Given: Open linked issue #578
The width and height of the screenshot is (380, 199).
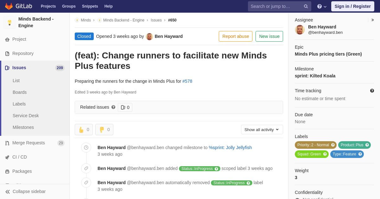Looking at the screenshot, I should click(x=187, y=81).
